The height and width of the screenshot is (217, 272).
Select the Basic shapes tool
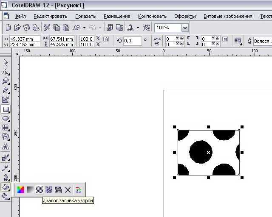click(x=6, y=137)
